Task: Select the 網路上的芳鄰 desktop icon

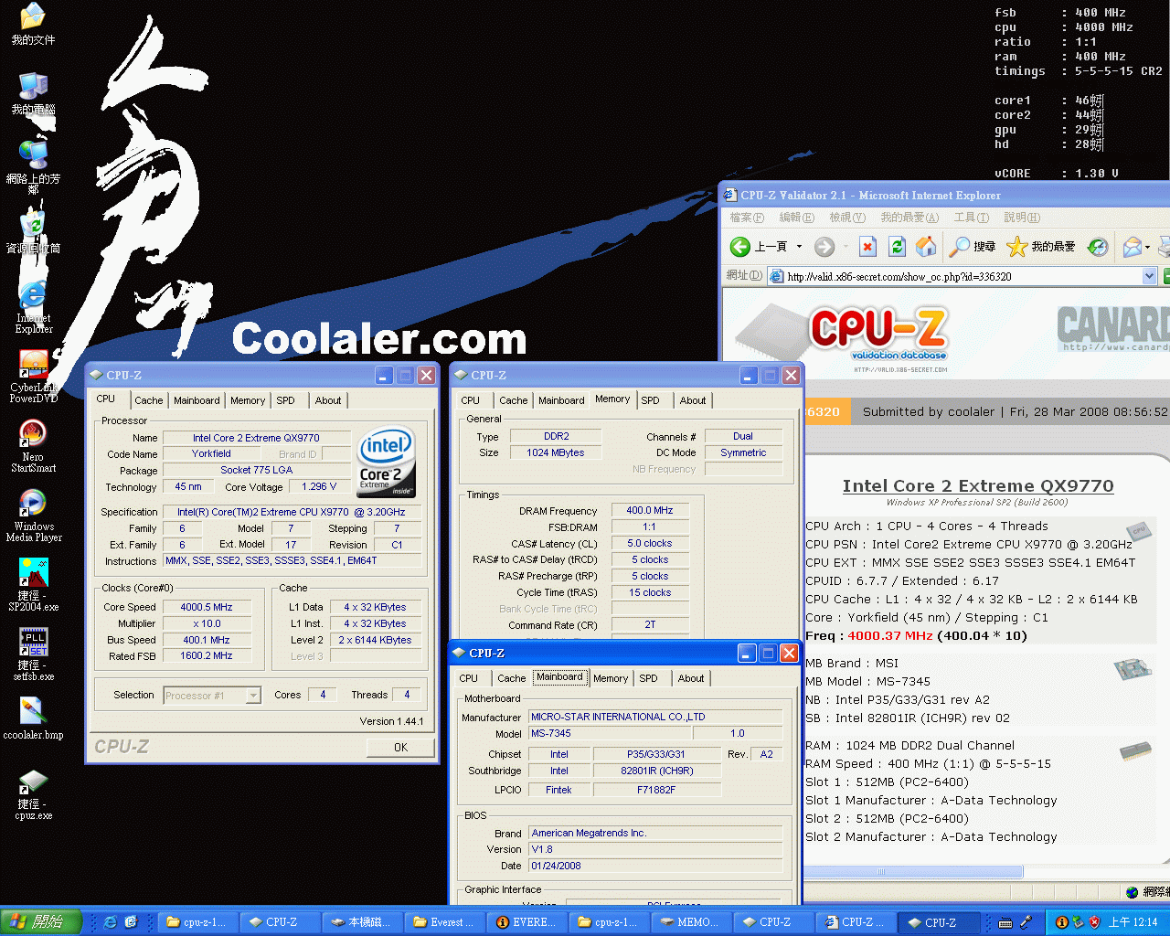Action: [x=33, y=165]
